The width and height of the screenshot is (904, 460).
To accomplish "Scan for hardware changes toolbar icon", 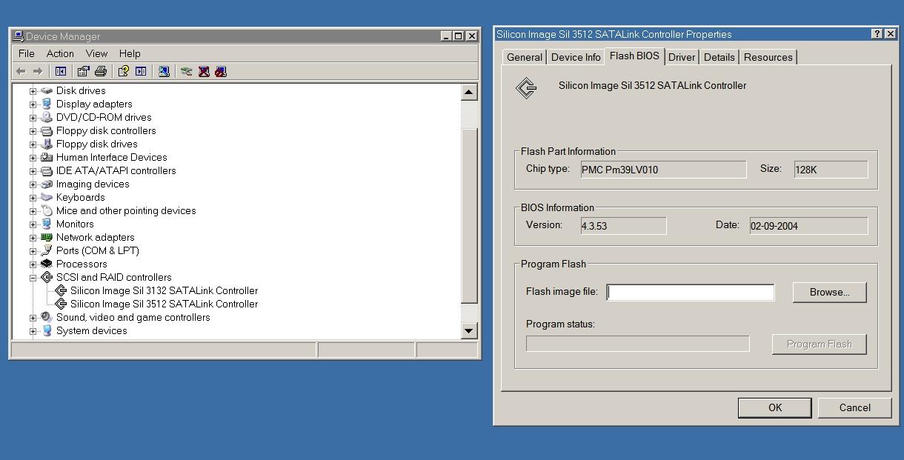I will coord(164,71).
